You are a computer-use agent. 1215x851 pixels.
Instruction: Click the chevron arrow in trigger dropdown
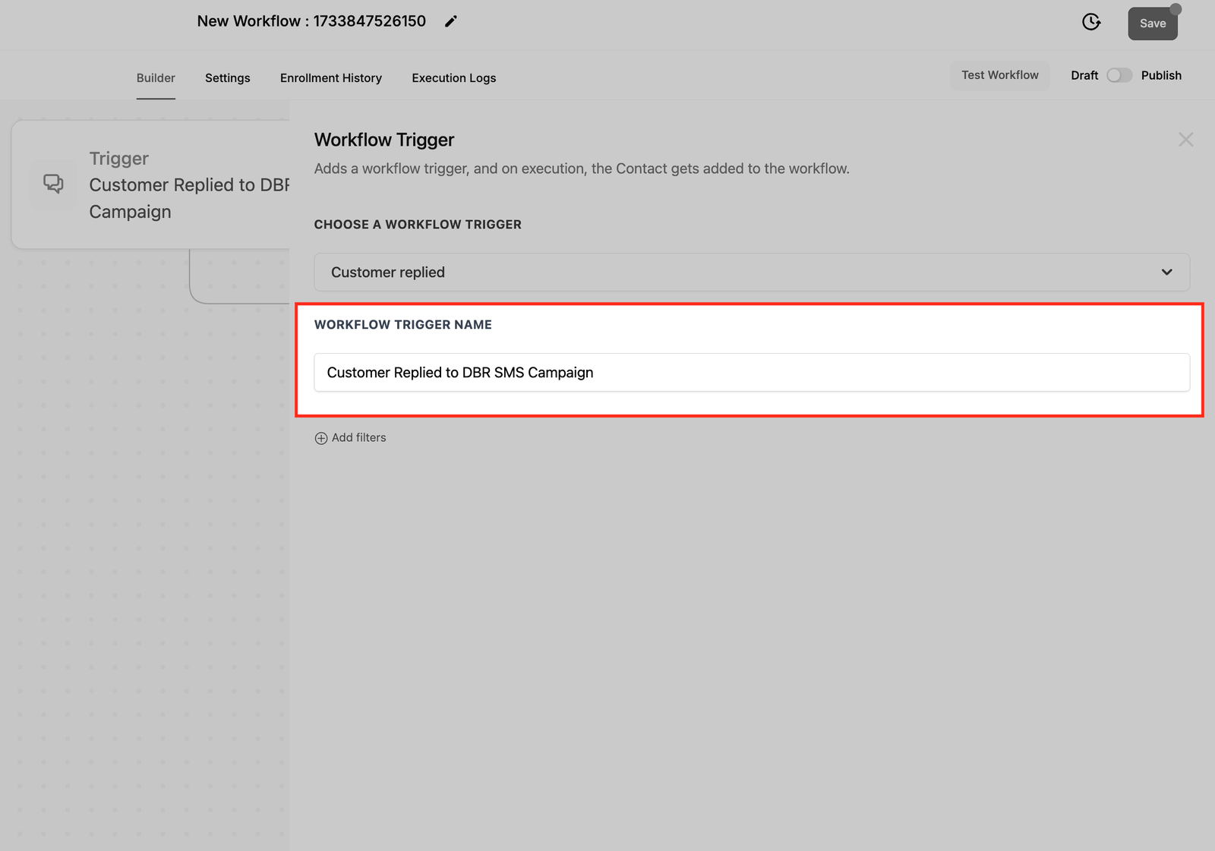1166,273
